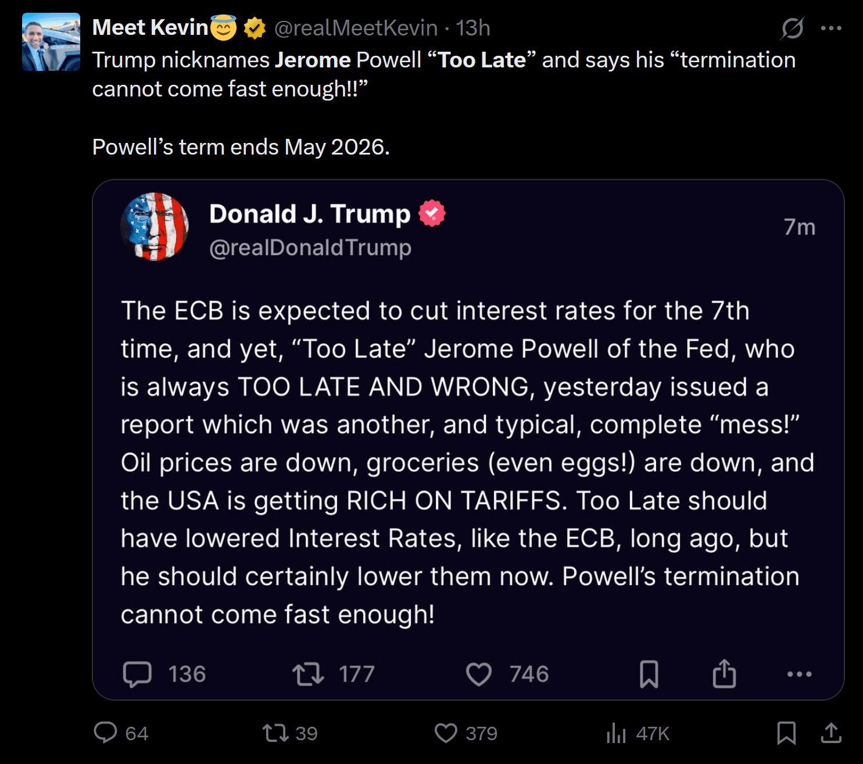Open the tweet's three-dot more menu
This screenshot has width=863, height=764.
(x=831, y=28)
